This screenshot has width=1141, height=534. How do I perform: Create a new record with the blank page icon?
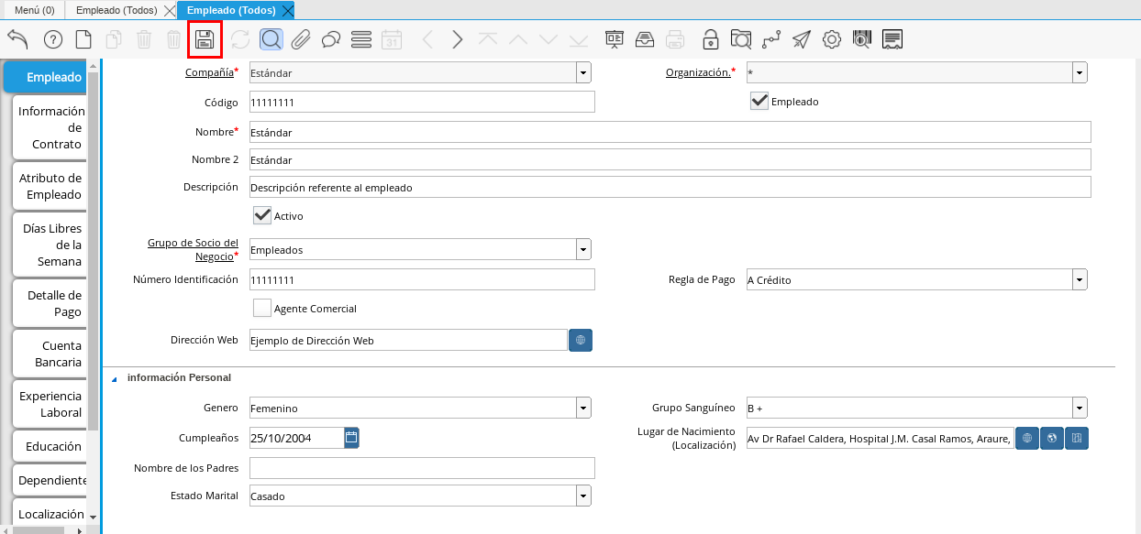coord(83,39)
